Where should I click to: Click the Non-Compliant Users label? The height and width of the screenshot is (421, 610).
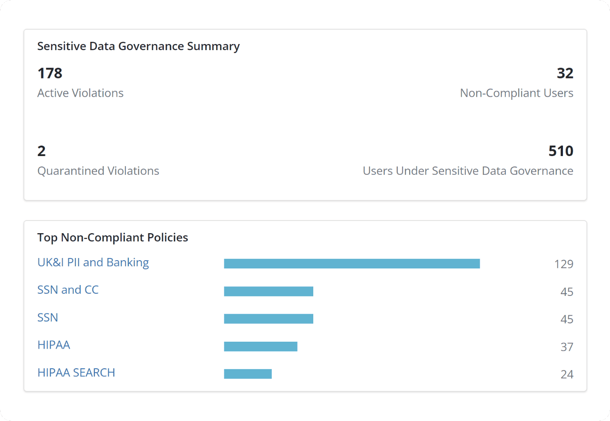tap(516, 93)
